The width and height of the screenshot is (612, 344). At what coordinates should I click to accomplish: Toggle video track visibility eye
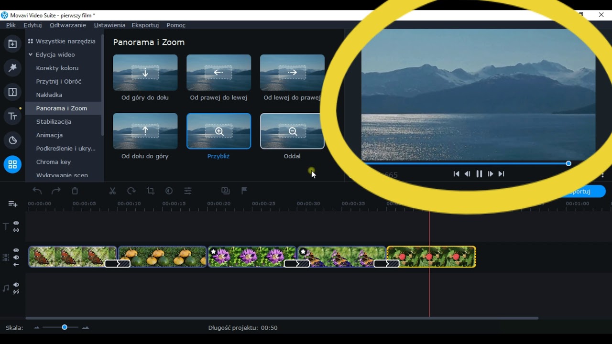click(16, 250)
